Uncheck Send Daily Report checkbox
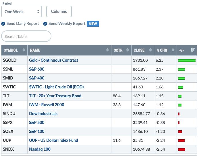 coord(3,24)
